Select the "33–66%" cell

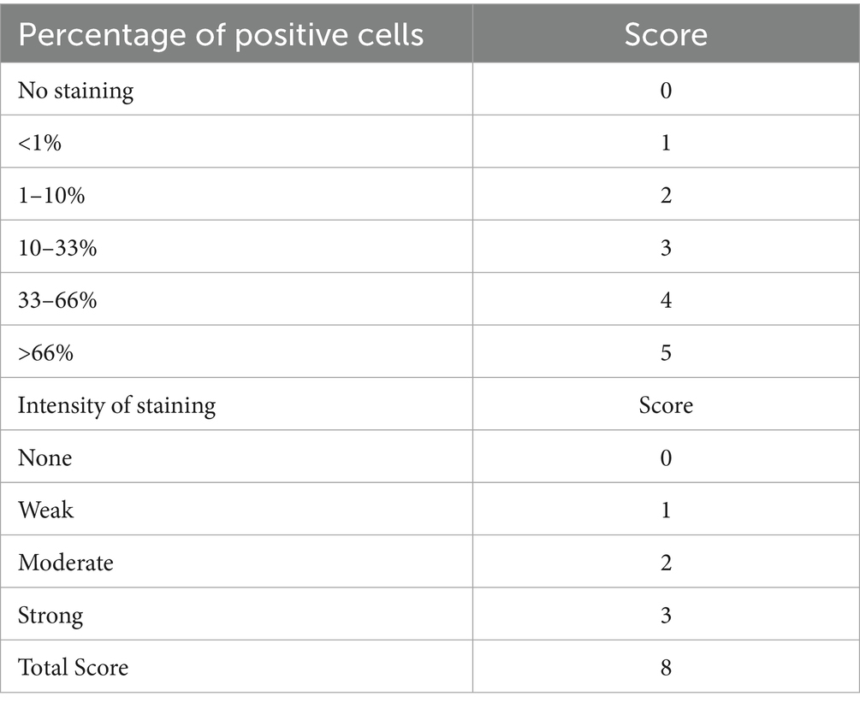[57, 301]
